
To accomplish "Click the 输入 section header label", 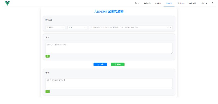I will tap(47, 37).
